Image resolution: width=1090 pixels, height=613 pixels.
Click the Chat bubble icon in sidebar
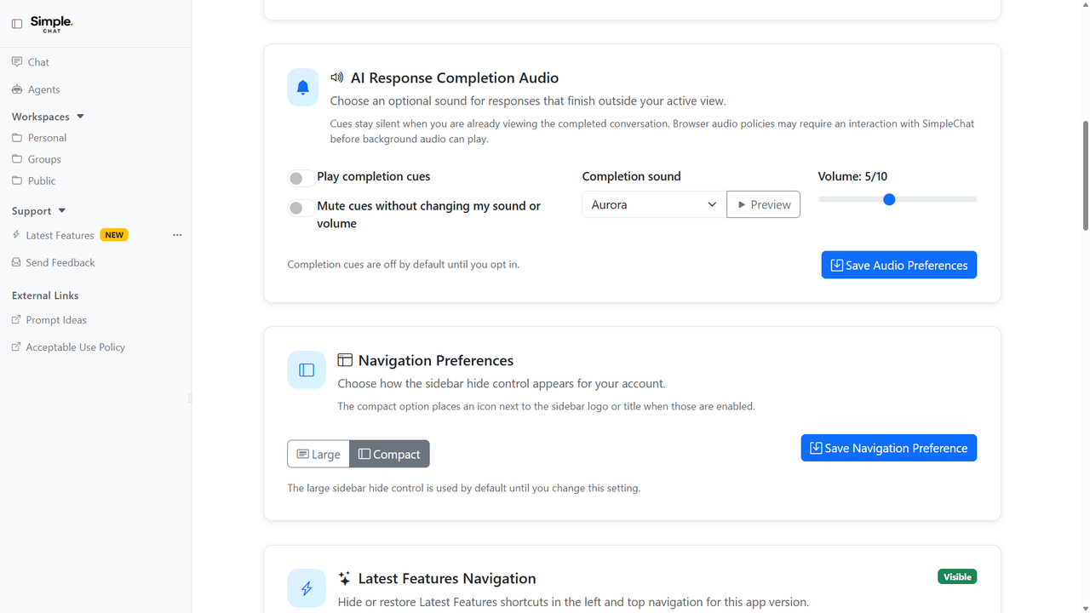tap(17, 62)
